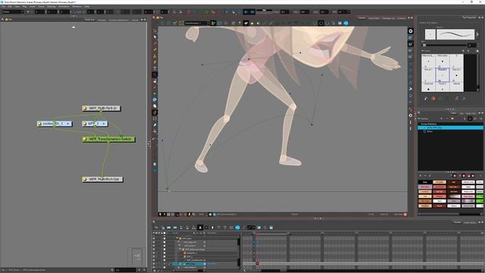Select the WFP_Transformation-Switch node

(x=108, y=139)
